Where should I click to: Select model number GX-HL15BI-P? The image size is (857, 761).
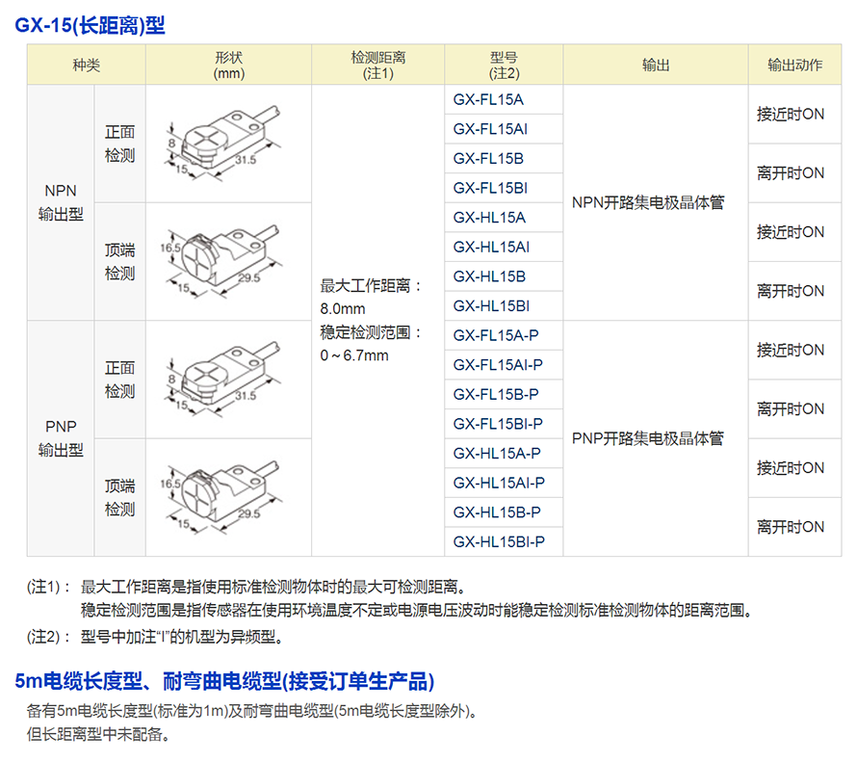click(499, 541)
